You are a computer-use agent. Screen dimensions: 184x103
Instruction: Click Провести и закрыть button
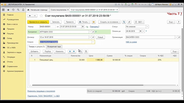38,22
